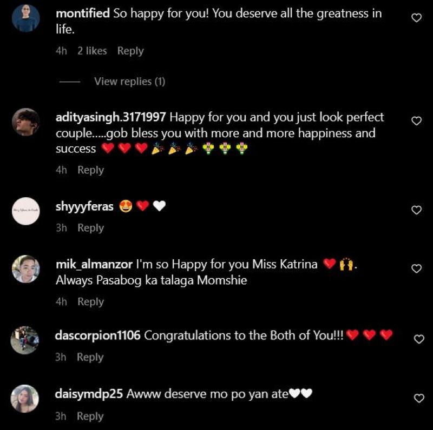
Task: Expand View replies (1) under montified
Action: [x=129, y=82]
